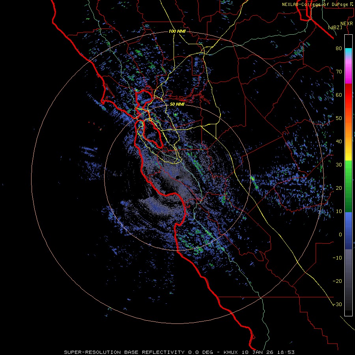The width and height of the screenshot is (355, 355).
Task: Select the 80 value on dBZ scale
Action: coord(339,48)
